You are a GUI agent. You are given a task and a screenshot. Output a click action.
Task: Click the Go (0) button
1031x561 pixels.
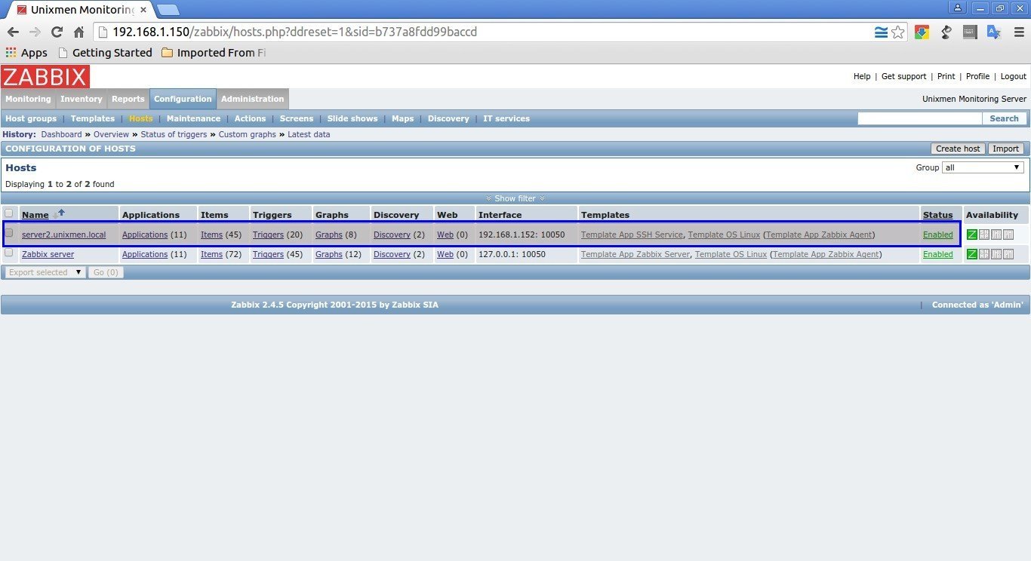pyautogui.click(x=106, y=272)
